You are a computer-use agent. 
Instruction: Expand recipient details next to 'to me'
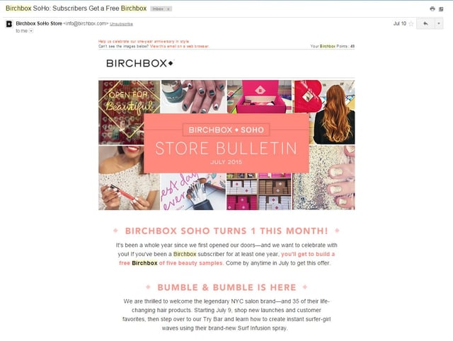31,31
